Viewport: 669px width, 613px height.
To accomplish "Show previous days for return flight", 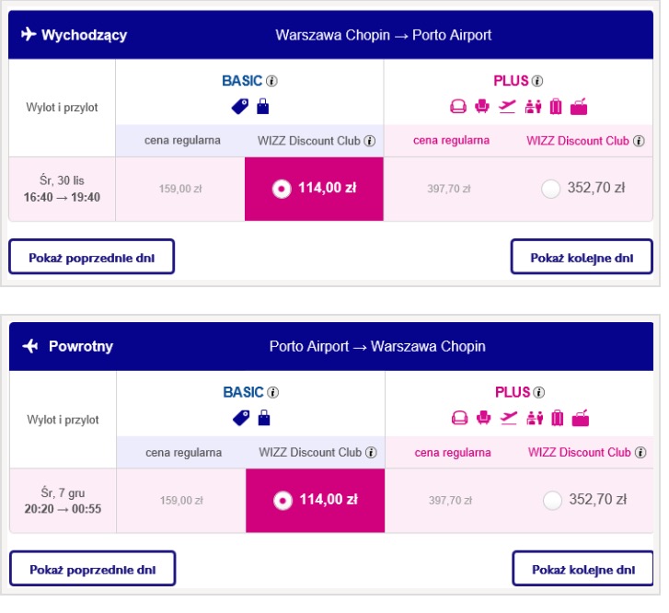I will click(93, 569).
